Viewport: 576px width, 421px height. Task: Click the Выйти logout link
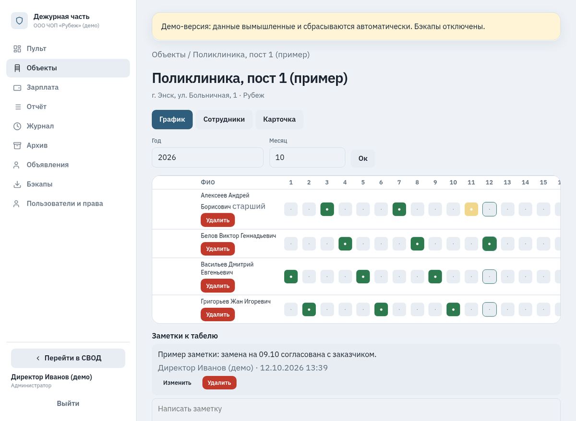coord(68,403)
